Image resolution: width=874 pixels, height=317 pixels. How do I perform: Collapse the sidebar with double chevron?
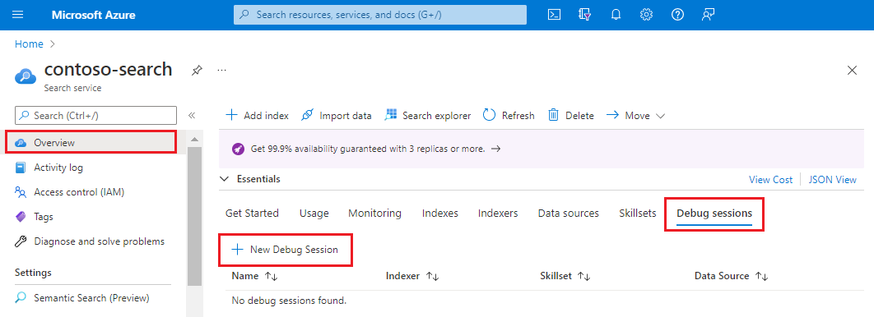coord(192,116)
